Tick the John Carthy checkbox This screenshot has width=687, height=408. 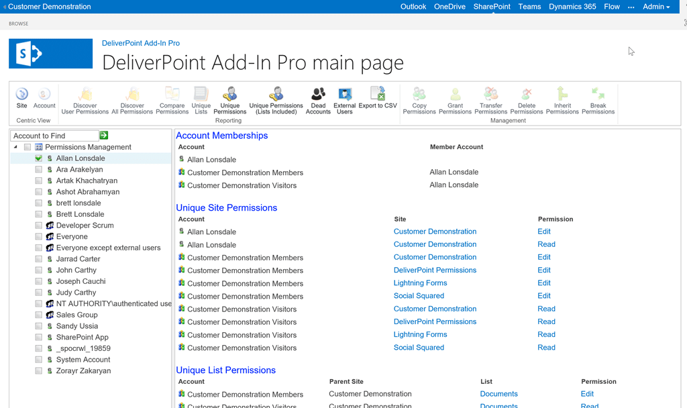click(x=38, y=270)
